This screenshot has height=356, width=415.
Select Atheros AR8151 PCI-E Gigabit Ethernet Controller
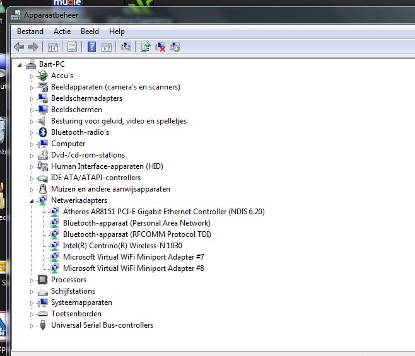click(164, 212)
